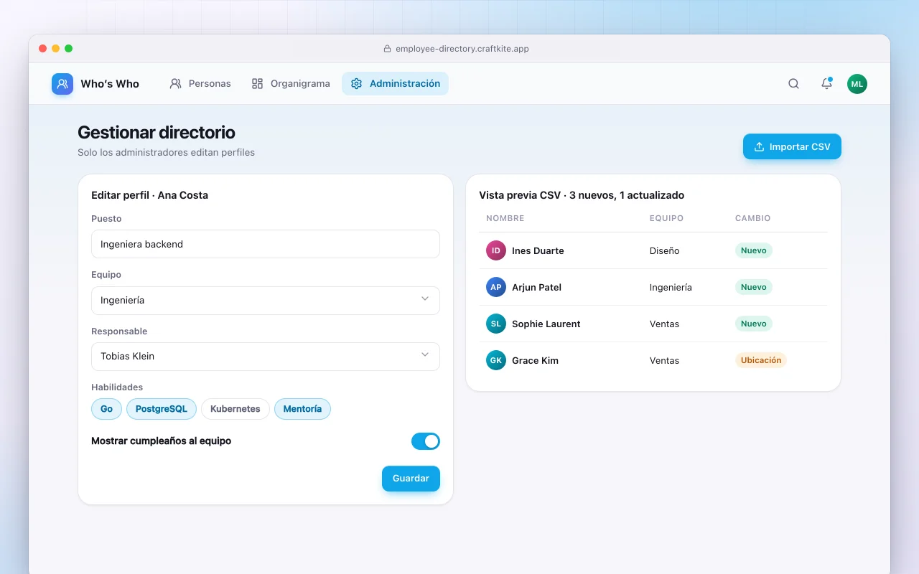Click the Nuevo badge for Sophie Laurent
Screen dimensions: 919x574
pyautogui.click(x=754, y=324)
